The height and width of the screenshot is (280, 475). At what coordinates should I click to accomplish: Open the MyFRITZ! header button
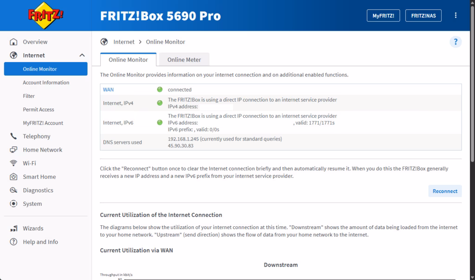click(383, 15)
